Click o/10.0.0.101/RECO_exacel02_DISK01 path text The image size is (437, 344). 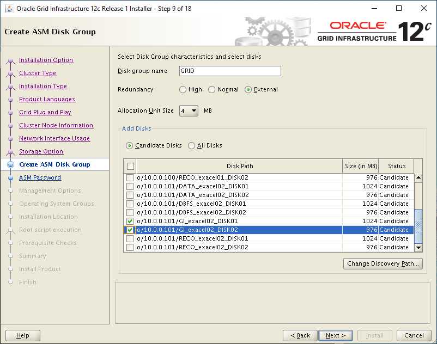(x=192, y=238)
